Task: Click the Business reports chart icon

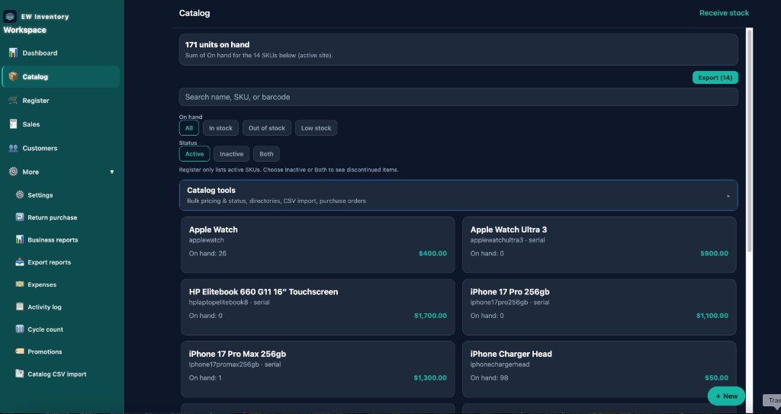Action: click(x=19, y=239)
